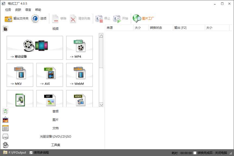Viewport: 234px width, 156px height.
Task: Click the 移除 remove toolbar icon
Action: pos(55,19)
